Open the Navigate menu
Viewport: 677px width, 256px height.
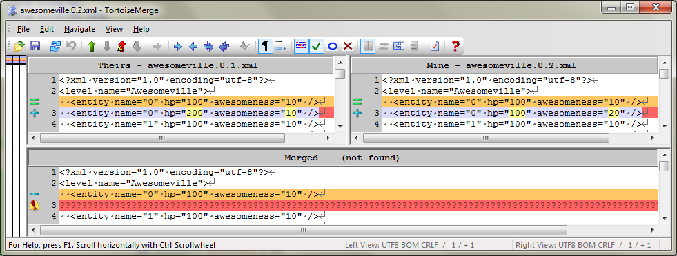(x=79, y=30)
